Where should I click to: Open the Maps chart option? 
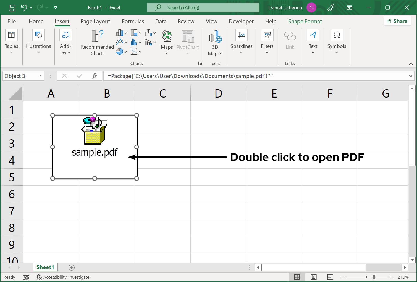(167, 41)
